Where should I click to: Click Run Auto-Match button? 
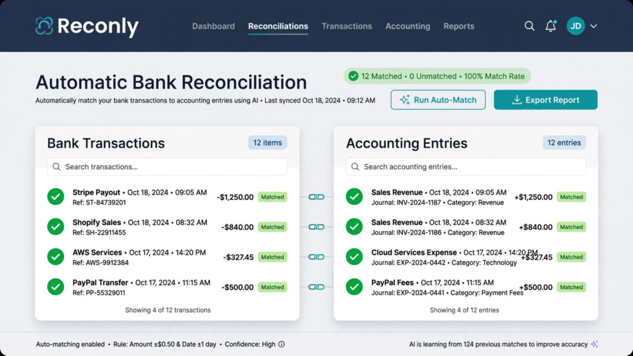tap(438, 100)
